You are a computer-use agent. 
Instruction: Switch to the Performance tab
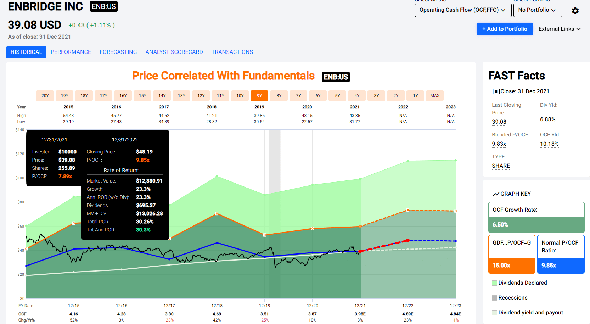[71, 52]
